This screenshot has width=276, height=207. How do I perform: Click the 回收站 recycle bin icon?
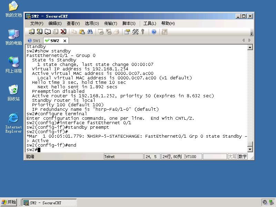13,93
